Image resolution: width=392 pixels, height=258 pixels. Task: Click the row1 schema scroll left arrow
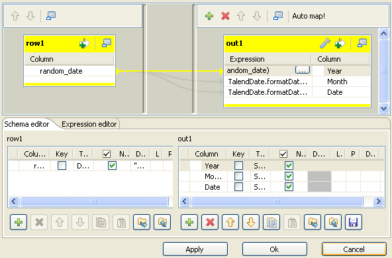tap(14, 202)
